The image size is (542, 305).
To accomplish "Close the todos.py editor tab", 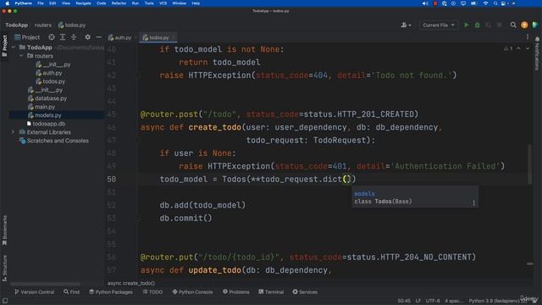I will click(x=174, y=37).
